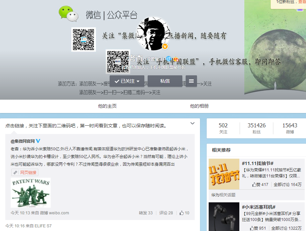Click 设置备注 next to username
306x231 pixels.
(x=155, y=59)
